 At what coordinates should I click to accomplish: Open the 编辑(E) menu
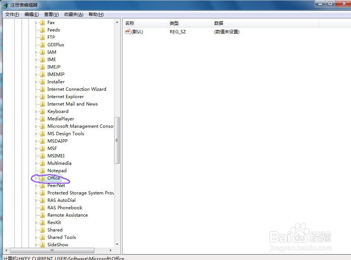pyautogui.click(x=32, y=14)
